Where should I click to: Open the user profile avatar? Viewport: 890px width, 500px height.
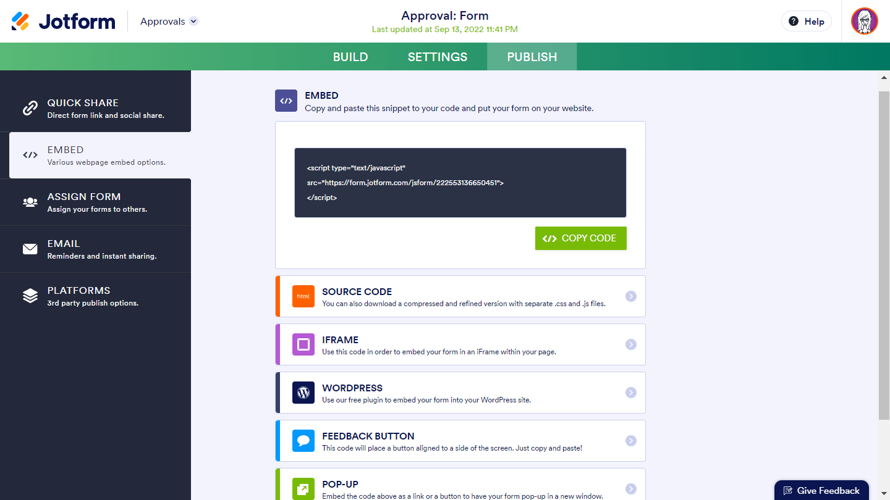(865, 21)
